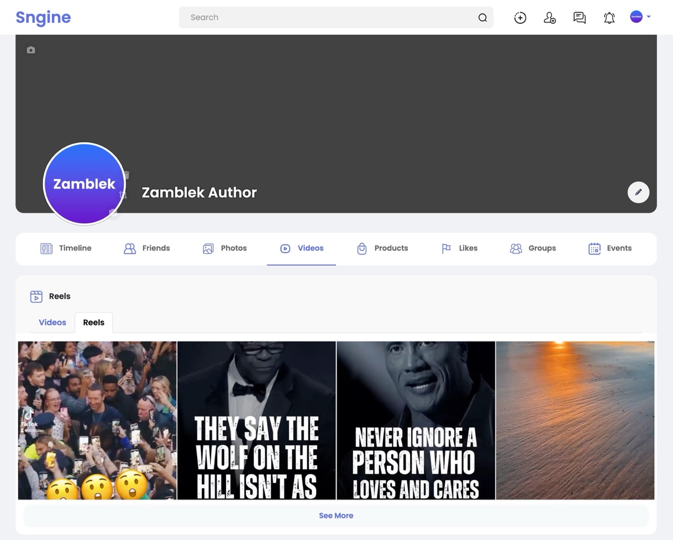Click the Sngine logo
673x540 pixels.
coord(43,17)
